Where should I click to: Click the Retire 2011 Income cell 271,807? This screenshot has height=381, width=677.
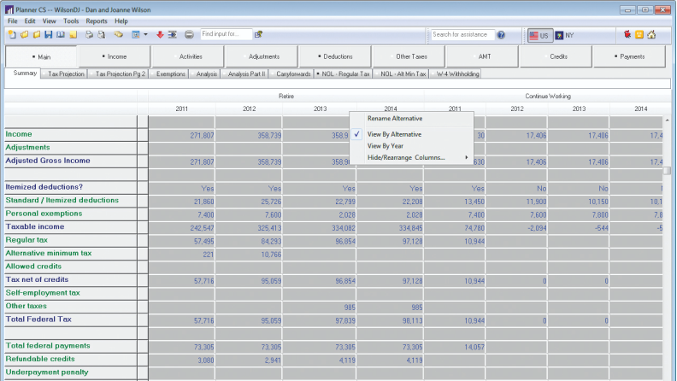pyautogui.click(x=181, y=136)
